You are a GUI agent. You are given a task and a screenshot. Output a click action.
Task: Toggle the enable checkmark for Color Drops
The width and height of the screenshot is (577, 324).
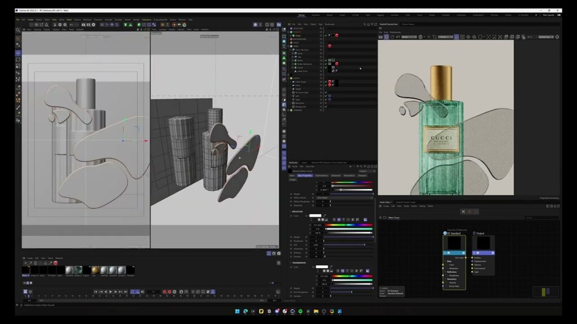[x=326, y=82]
